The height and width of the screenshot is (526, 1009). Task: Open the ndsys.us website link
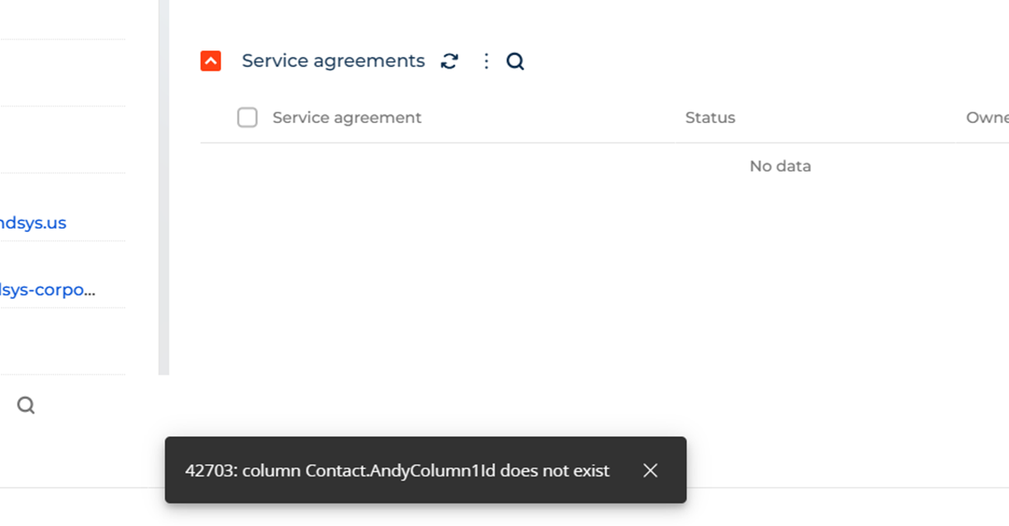33,223
